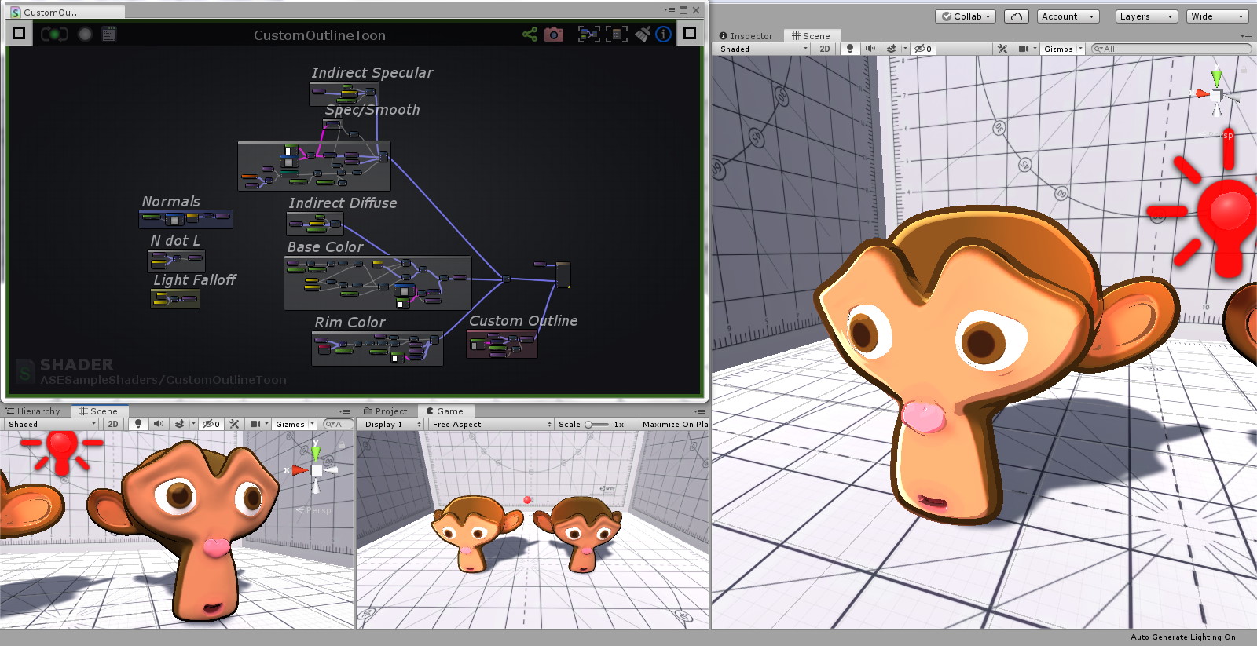Click the focus-on-selection icon in Amplify toolbar
The image size is (1257, 646).
(588, 34)
